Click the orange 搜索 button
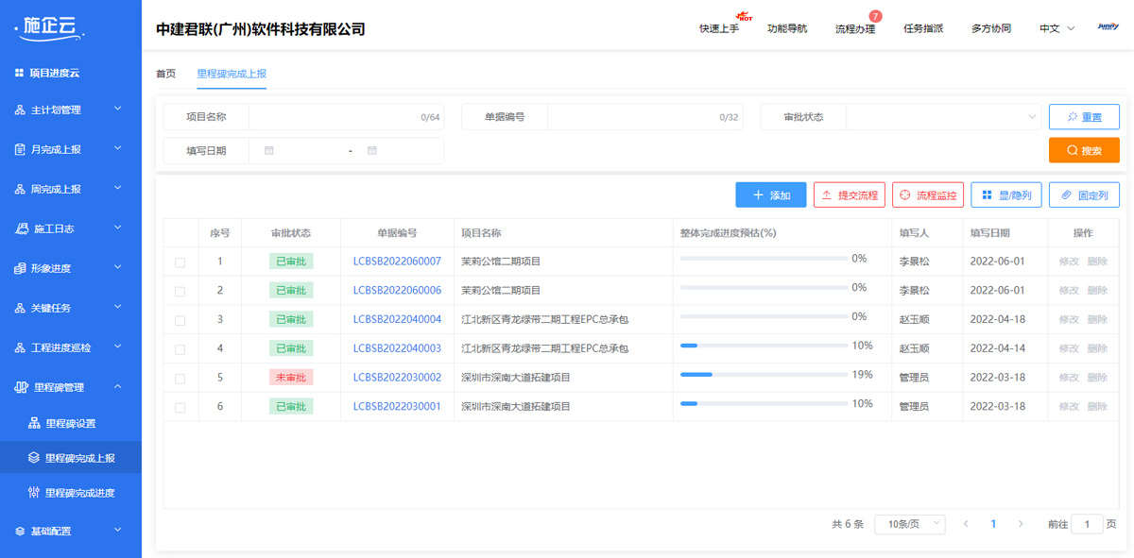This screenshot has width=1134, height=558. pyautogui.click(x=1084, y=150)
